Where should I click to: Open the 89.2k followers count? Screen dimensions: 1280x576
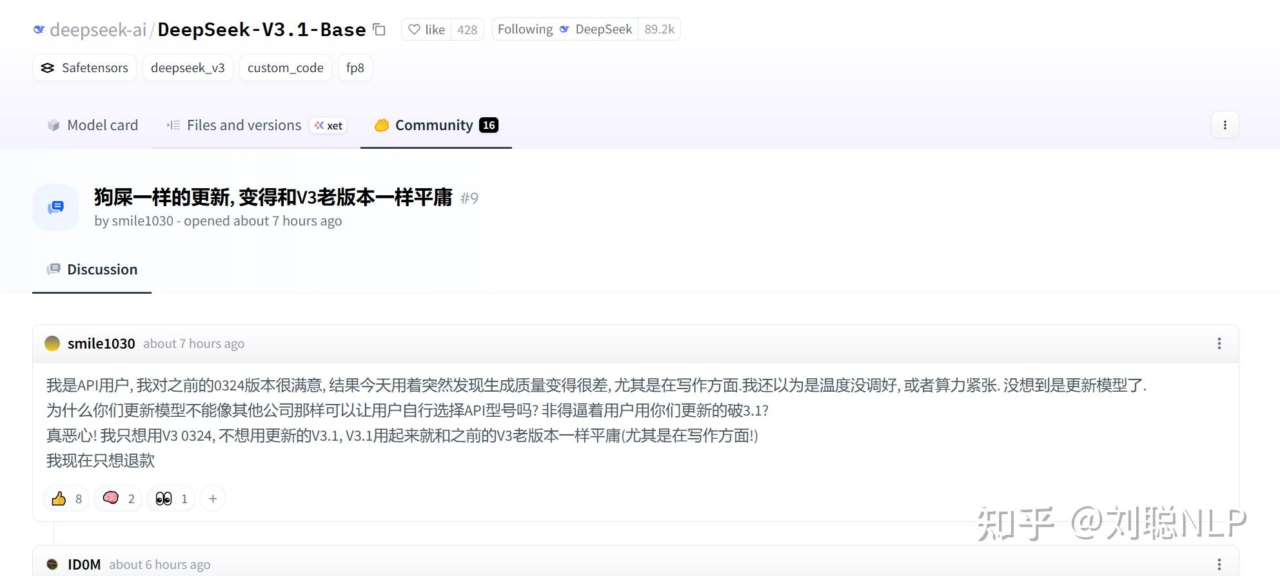click(659, 30)
